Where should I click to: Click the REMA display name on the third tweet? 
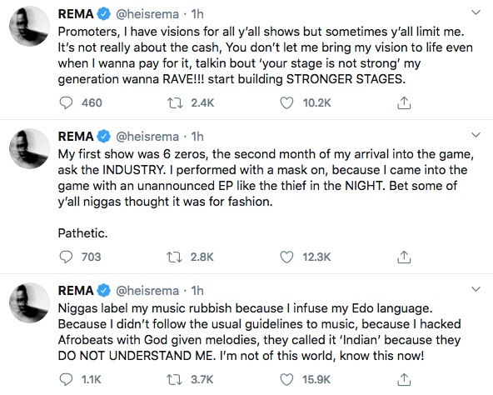[x=76, y=291]
